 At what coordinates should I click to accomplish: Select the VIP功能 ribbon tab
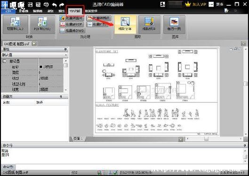75,11
